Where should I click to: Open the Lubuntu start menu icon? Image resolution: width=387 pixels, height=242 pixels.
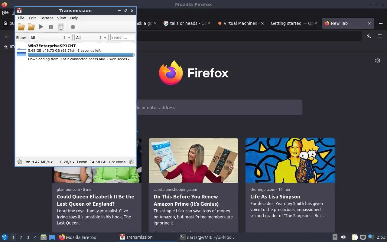[x=5, y=237]
